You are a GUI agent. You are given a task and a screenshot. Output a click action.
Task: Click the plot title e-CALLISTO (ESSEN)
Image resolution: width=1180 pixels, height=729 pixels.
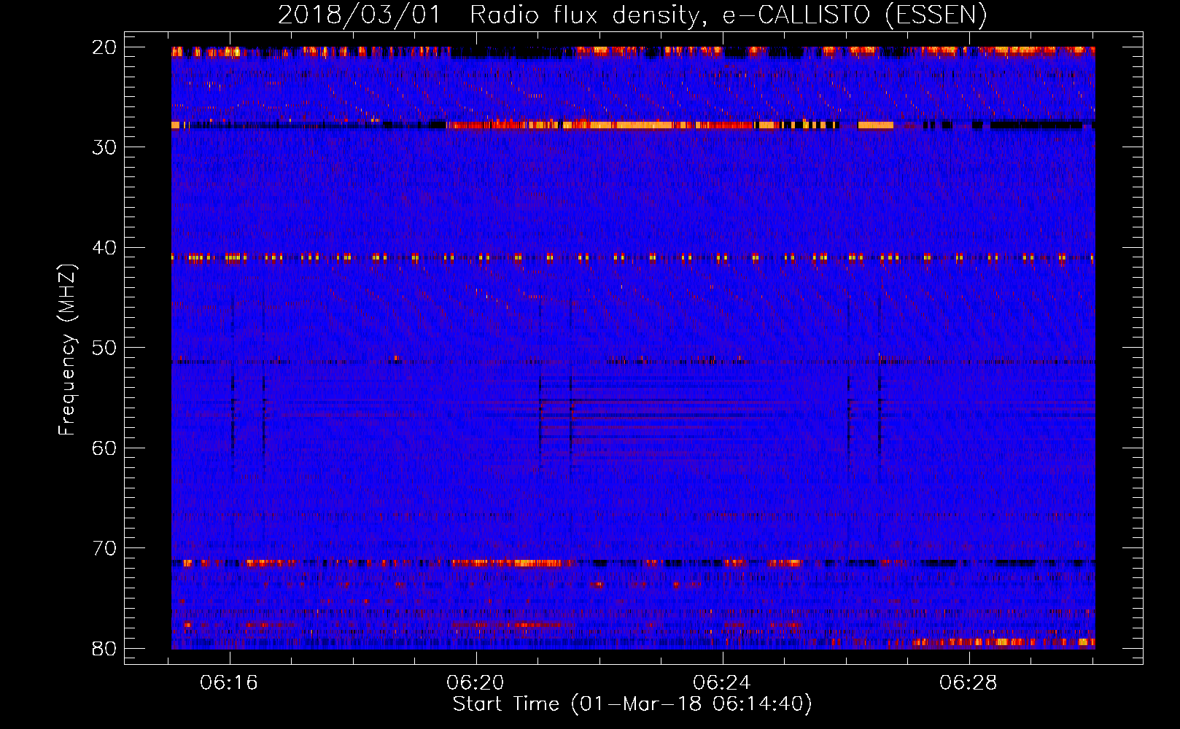(632, 15)
